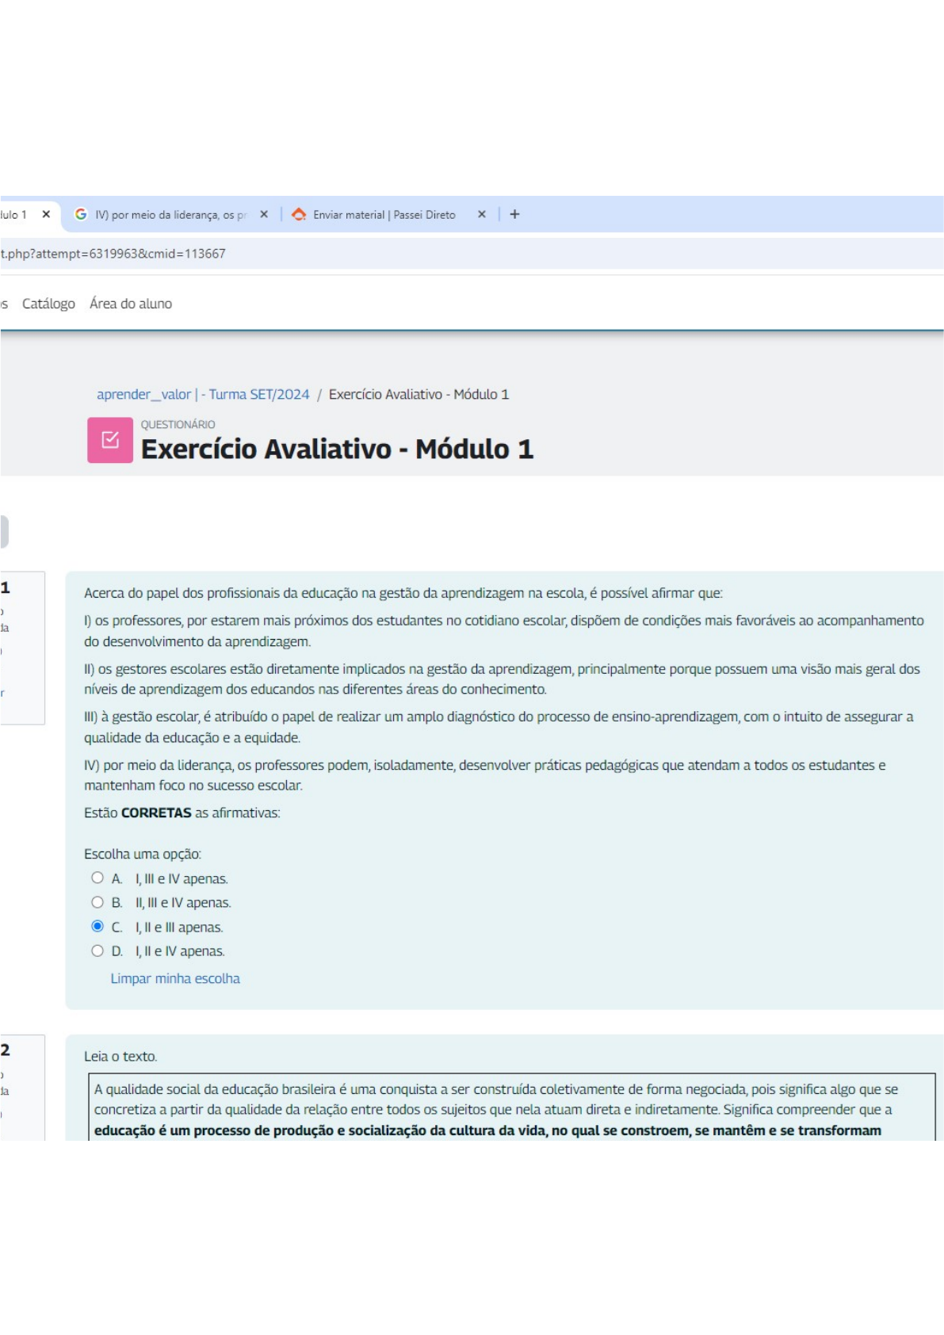Click breadcrumb text Exercício Avaliativo - Módulo 1
Viewport: 944px width, 1335px height.
click(x=418, y=394)
